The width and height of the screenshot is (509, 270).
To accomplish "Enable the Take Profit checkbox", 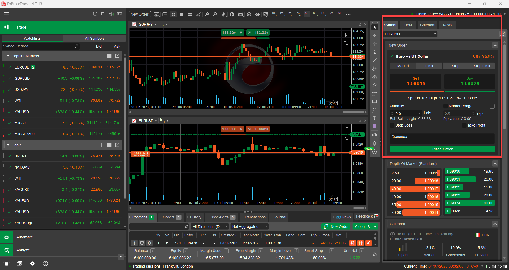I will pyautogui.click(x=464, y=125).
